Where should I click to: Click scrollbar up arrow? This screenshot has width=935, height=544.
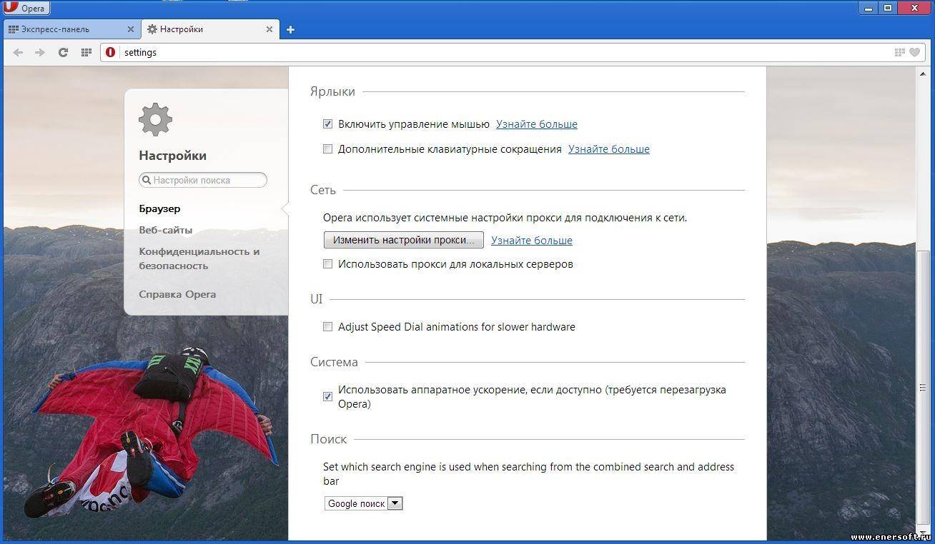click(x=923, y=73)
